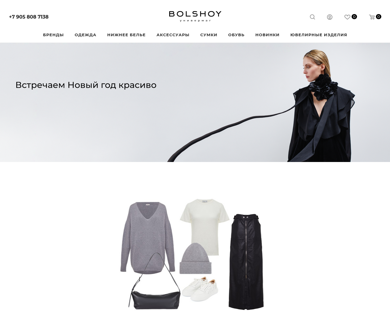Image resolution: width=390 pixels, height=321 pixels.
Task: Select the СУМКИ menu item
Action: 209,35
